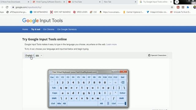Open CSC bookmark

(93, 12)
